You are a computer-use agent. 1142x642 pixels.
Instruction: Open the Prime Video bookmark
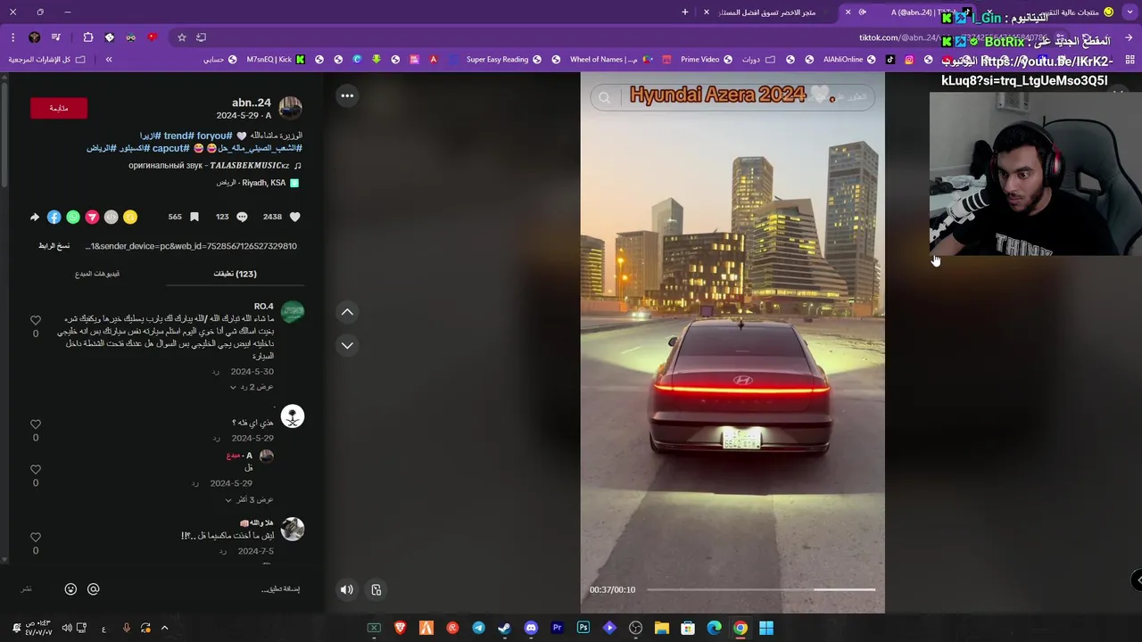pos(707,60)
